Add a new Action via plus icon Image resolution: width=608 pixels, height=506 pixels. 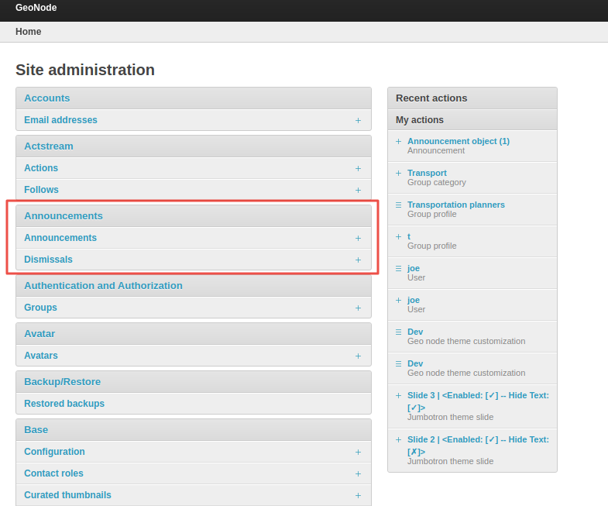[x=358, y=168]
